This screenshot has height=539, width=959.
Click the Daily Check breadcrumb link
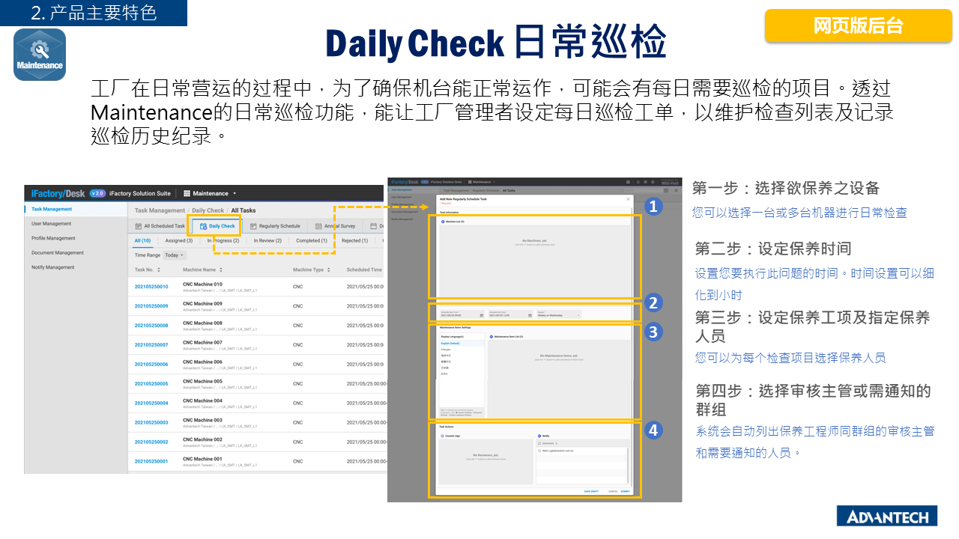pos(208,210)
